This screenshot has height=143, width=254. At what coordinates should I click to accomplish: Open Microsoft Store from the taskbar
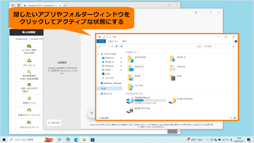pos(93,140)
